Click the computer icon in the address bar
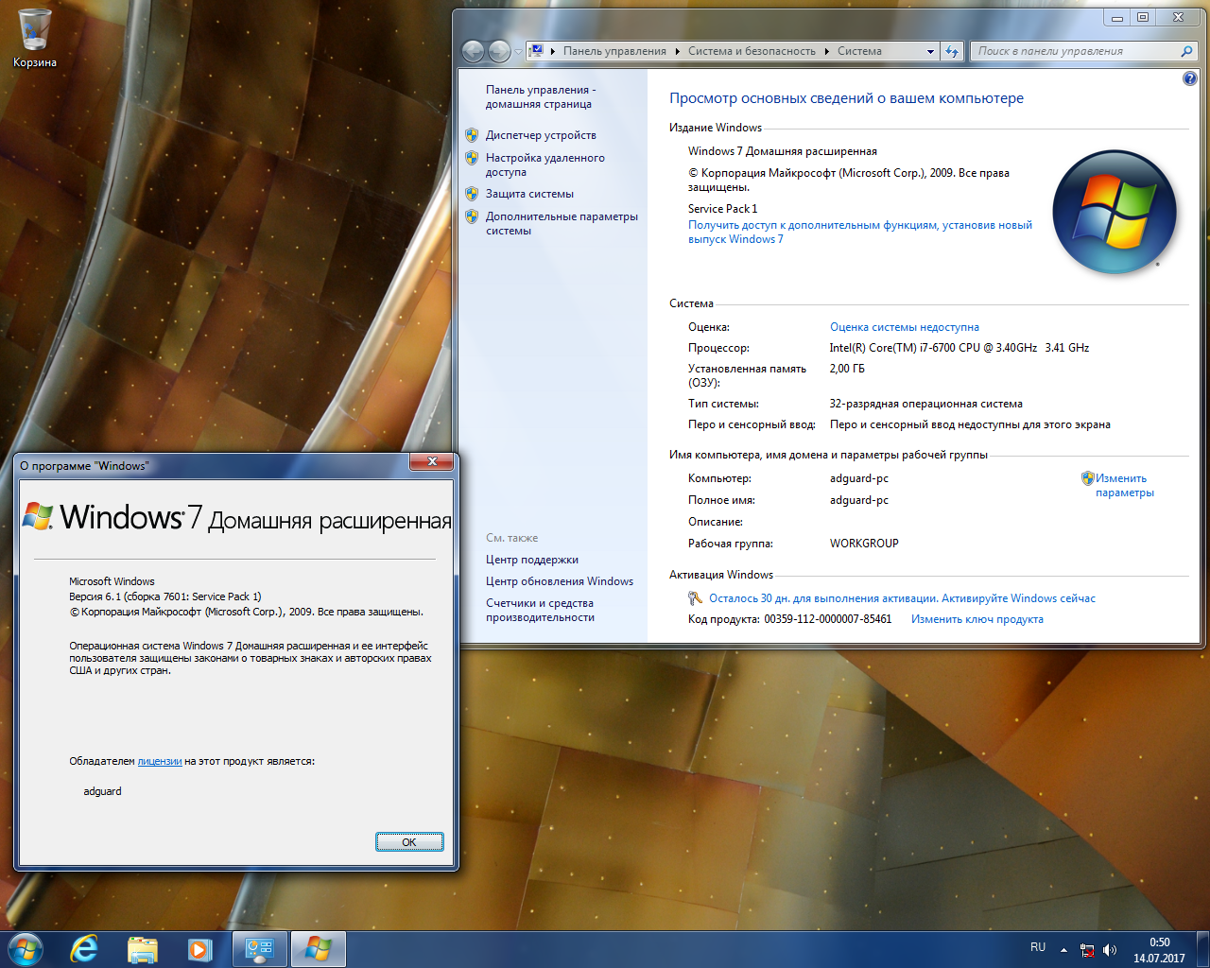Image resolution: width=1210 pixels, height=968 pixels. [536, 50]
